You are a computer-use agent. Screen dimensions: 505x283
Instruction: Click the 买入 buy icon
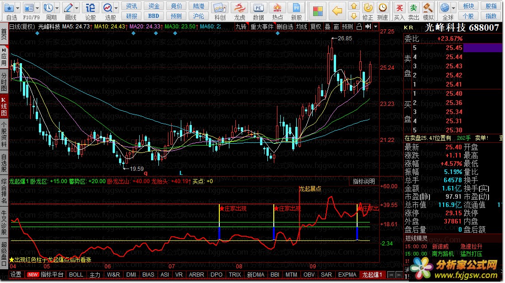tap(399, 8)
